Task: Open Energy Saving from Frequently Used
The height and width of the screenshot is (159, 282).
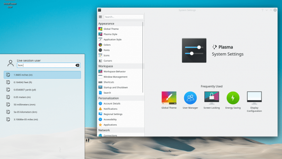Action: pos(233,100)
